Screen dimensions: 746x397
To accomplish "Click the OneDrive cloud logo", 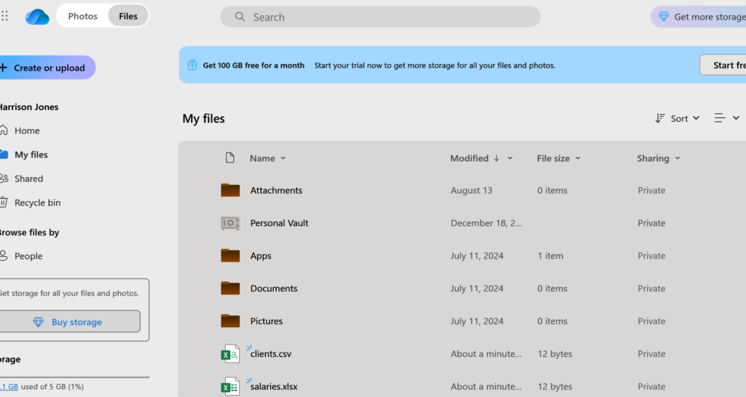I will pyautogui.click(x=37, y=17).
